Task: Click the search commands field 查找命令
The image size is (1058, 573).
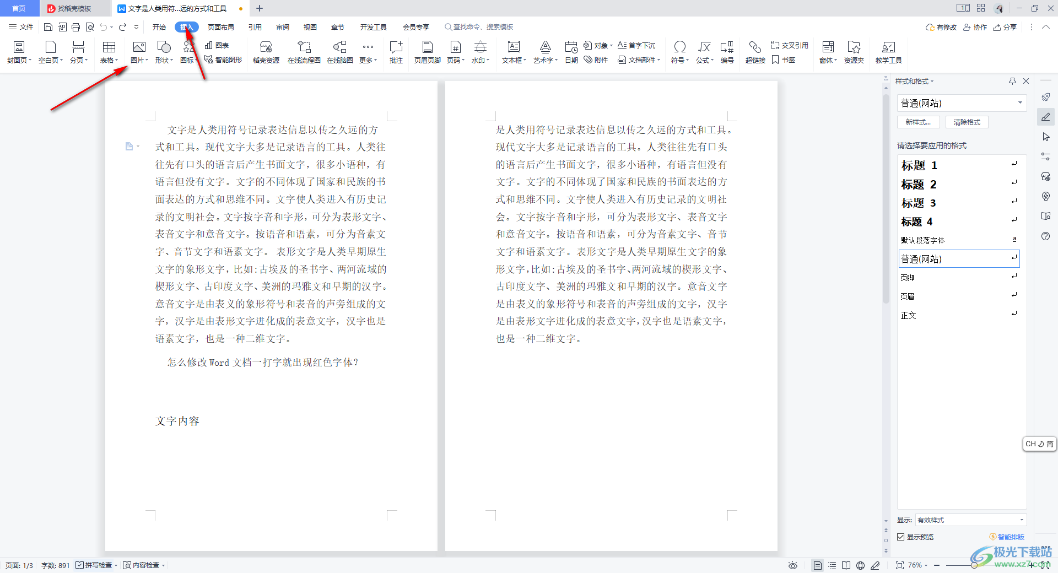Action: pos(479,27)
